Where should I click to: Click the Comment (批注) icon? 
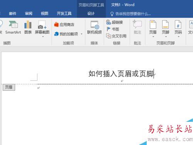(137, 24)
